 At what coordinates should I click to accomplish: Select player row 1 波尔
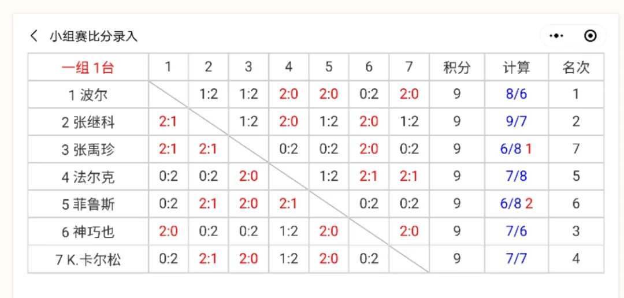click(x=88, y=94)
